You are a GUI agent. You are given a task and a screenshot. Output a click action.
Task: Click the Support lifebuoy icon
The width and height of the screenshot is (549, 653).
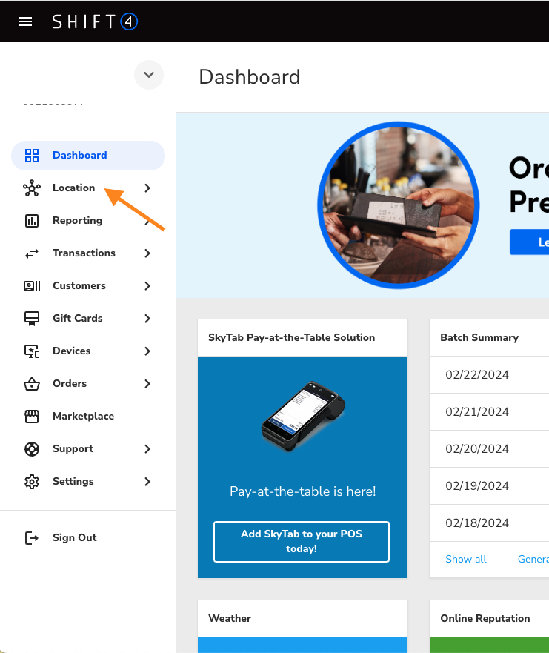(32, 449)
